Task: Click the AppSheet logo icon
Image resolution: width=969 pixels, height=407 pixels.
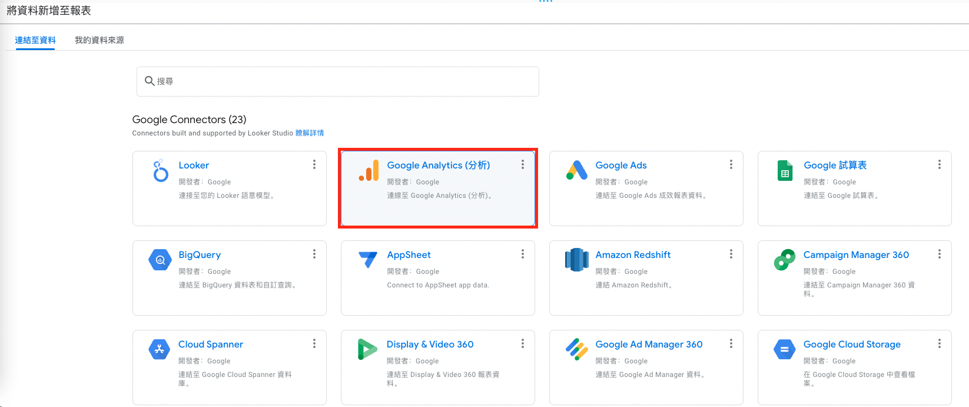Action: coord(368,259)
